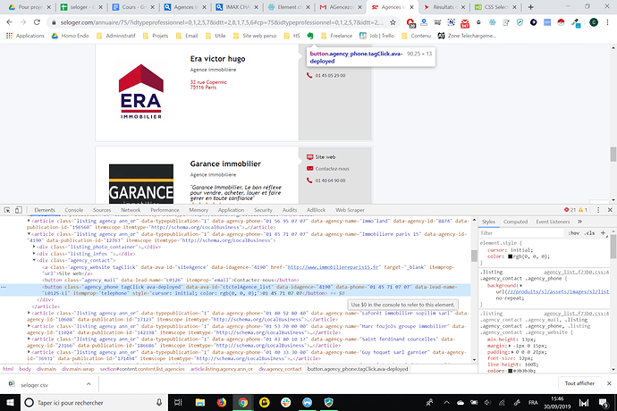This screenshot has width=617, height=411.
Task: Open File Explorer from the taskbar
Action: (x=200, y=402)
